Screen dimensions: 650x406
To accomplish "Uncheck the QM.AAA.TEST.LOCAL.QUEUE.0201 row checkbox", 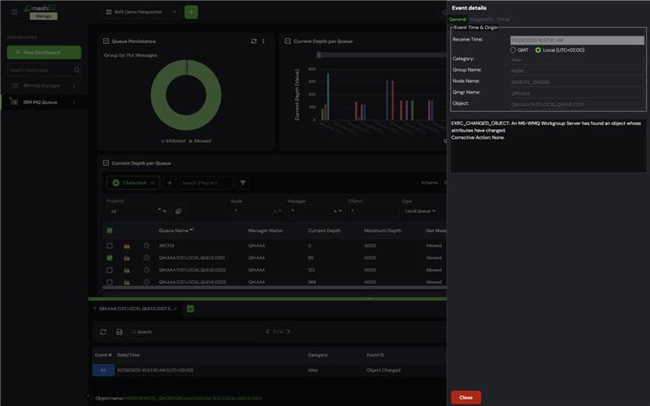I will tap(110, 257).
